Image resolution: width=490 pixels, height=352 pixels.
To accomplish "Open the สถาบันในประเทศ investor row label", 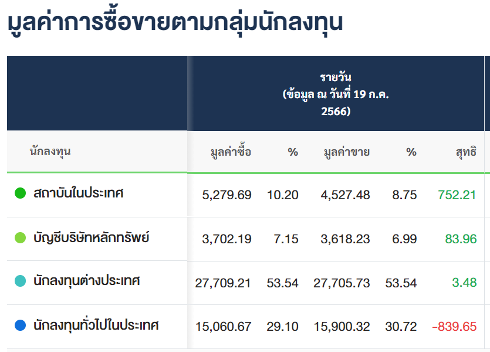I will click(78, 193).
